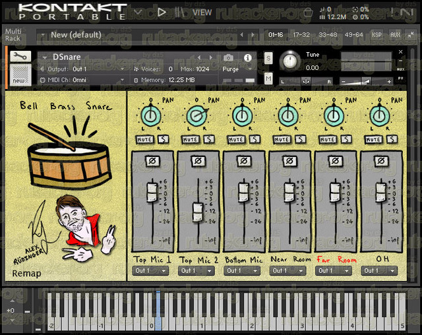Open the AUX tab
The height and width of the screenshot is (335, 422).
395,35
